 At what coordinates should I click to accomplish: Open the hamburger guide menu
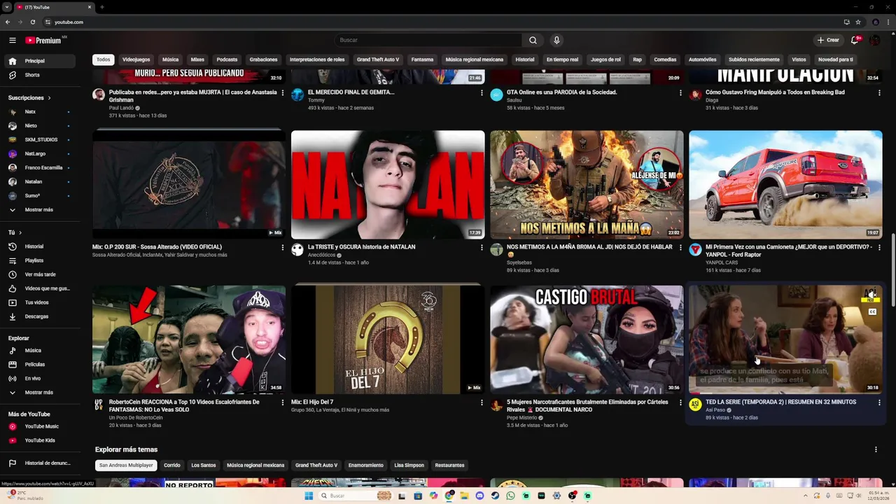pos(13,40)
